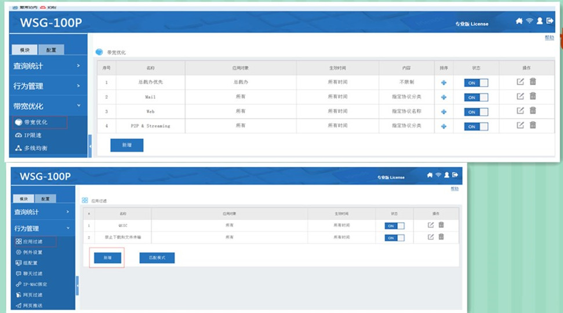The width and height of the screenshot is (563, 313).
Task: Delete the 禁止下载和文件传输 rule
Action: click(441, 237)
